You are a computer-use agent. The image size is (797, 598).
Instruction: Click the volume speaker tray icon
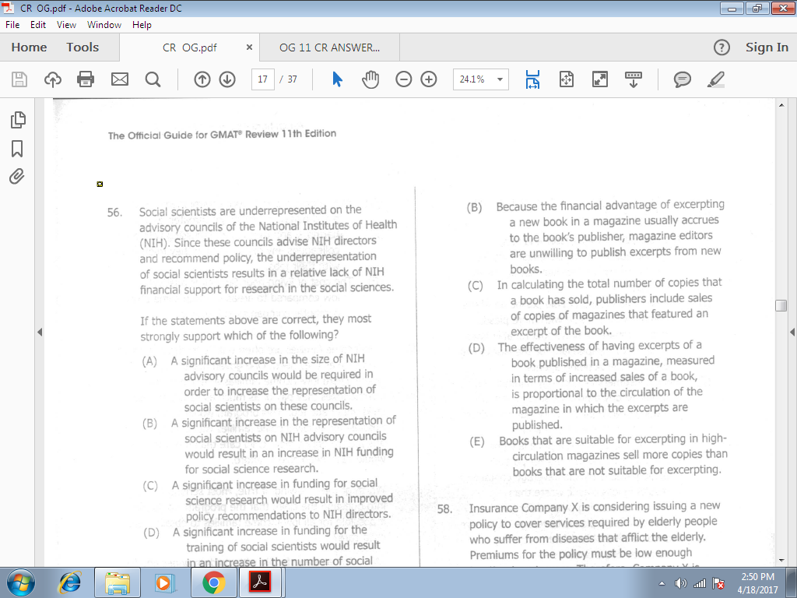[680, 583]
